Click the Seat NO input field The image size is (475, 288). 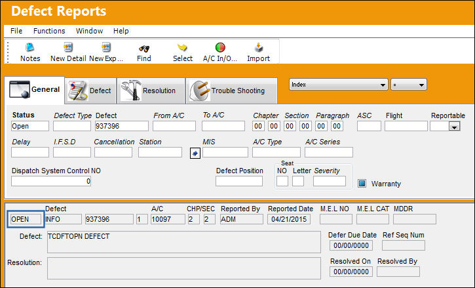(282, 181)
